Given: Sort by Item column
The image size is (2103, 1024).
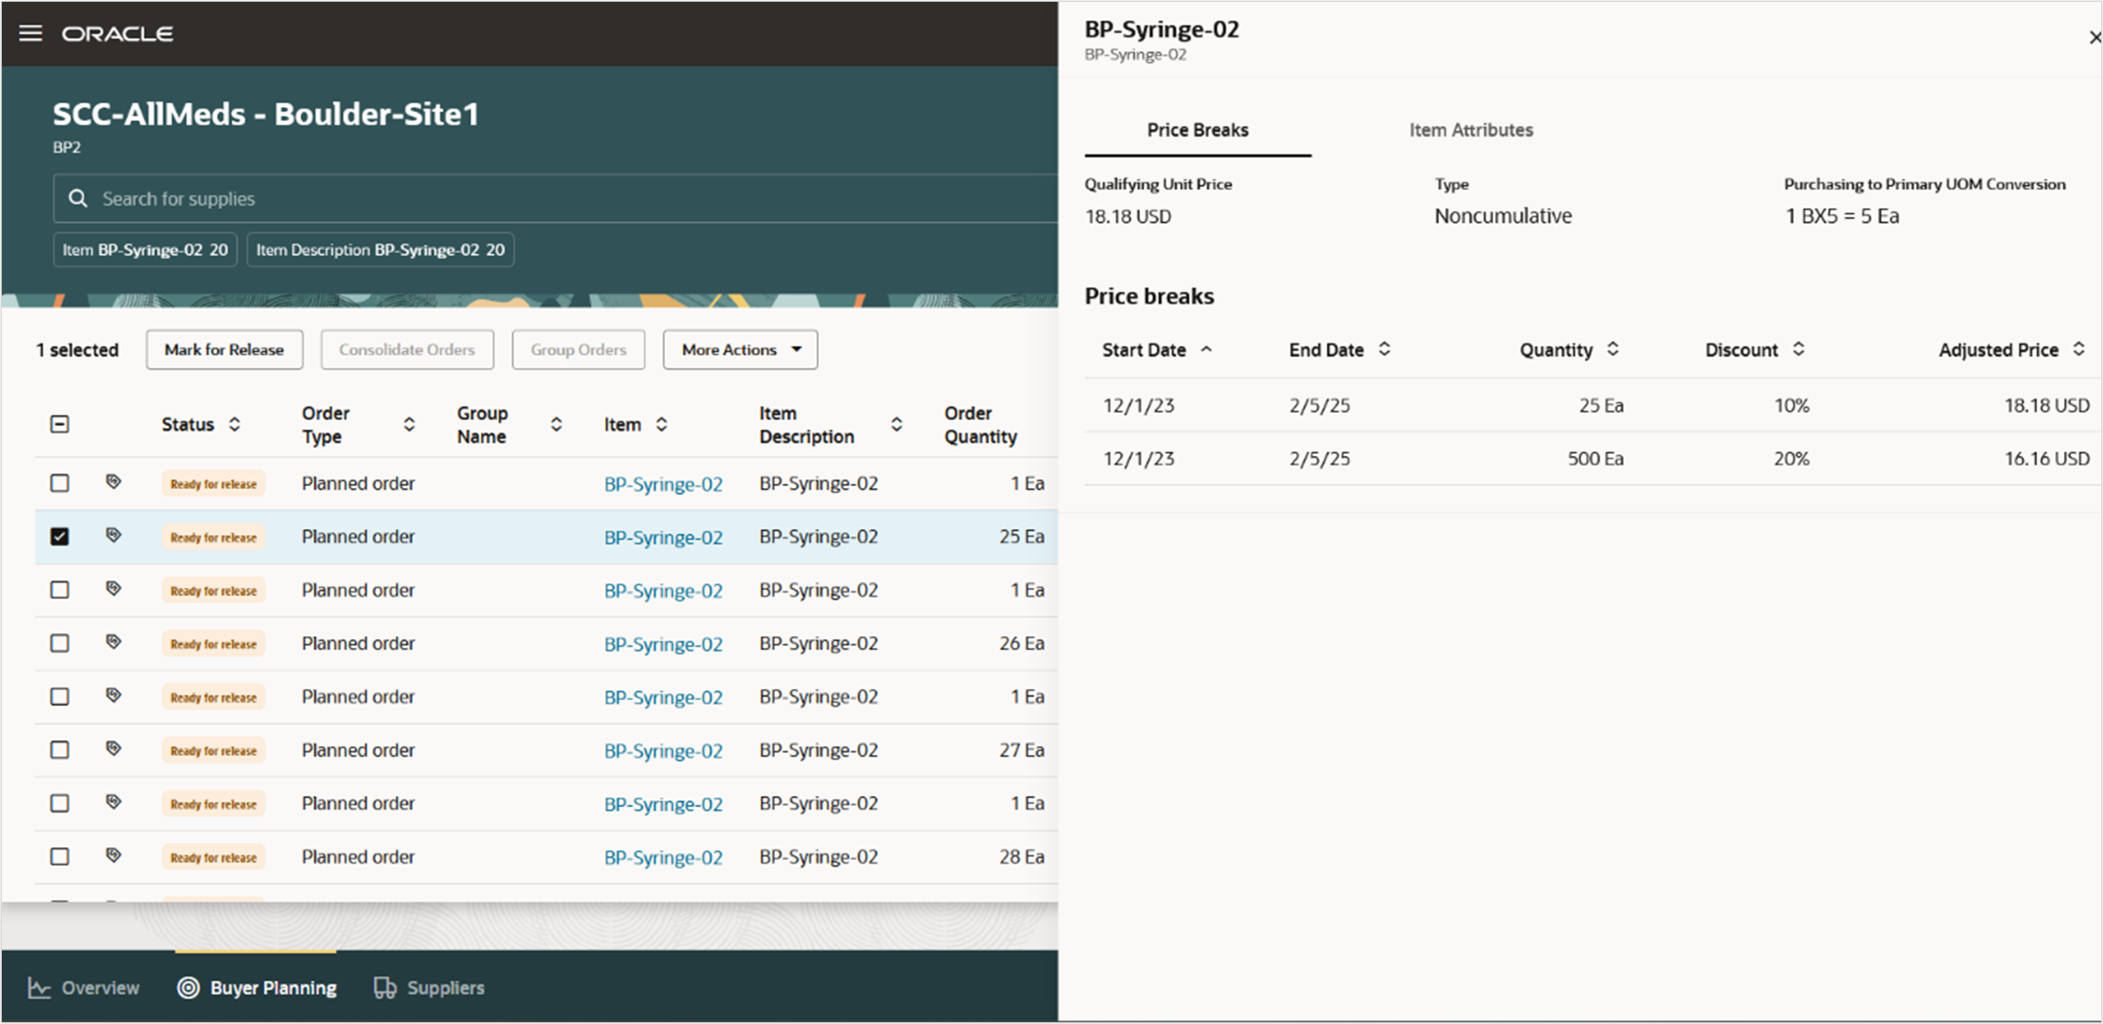Looking at the screenshot, I should pos(661,424).
